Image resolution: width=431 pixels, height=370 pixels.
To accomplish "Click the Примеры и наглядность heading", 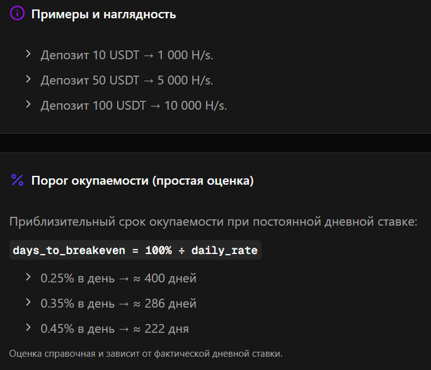I will click(x=104, y=14).
